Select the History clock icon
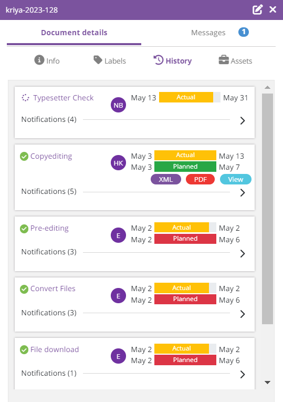The image size is (283, 402). (x=158, y=60)
